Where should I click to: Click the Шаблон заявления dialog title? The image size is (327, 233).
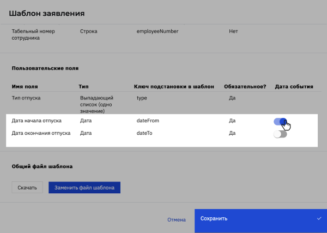coord(47,13)
